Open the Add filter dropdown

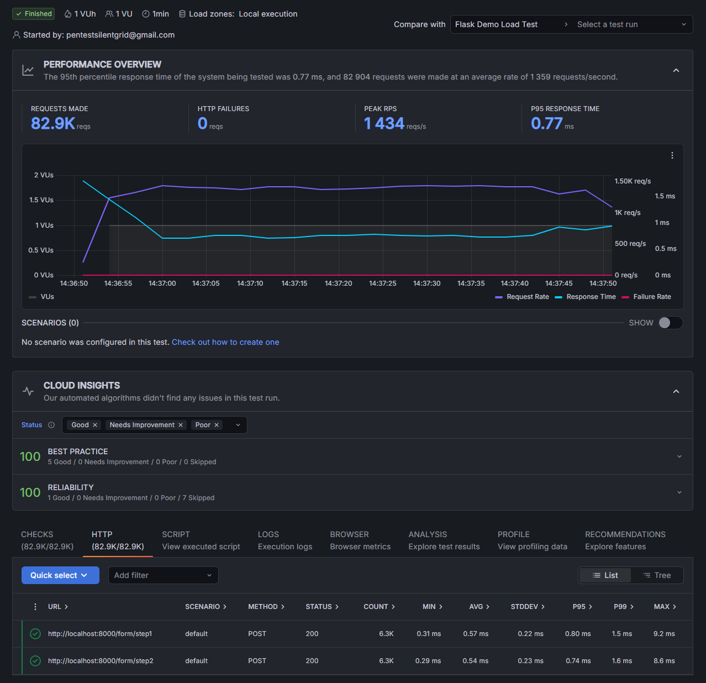coord(163,575)
